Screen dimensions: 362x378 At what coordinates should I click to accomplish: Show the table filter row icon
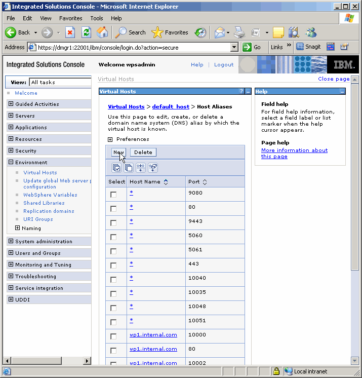(x=141, y=168)
